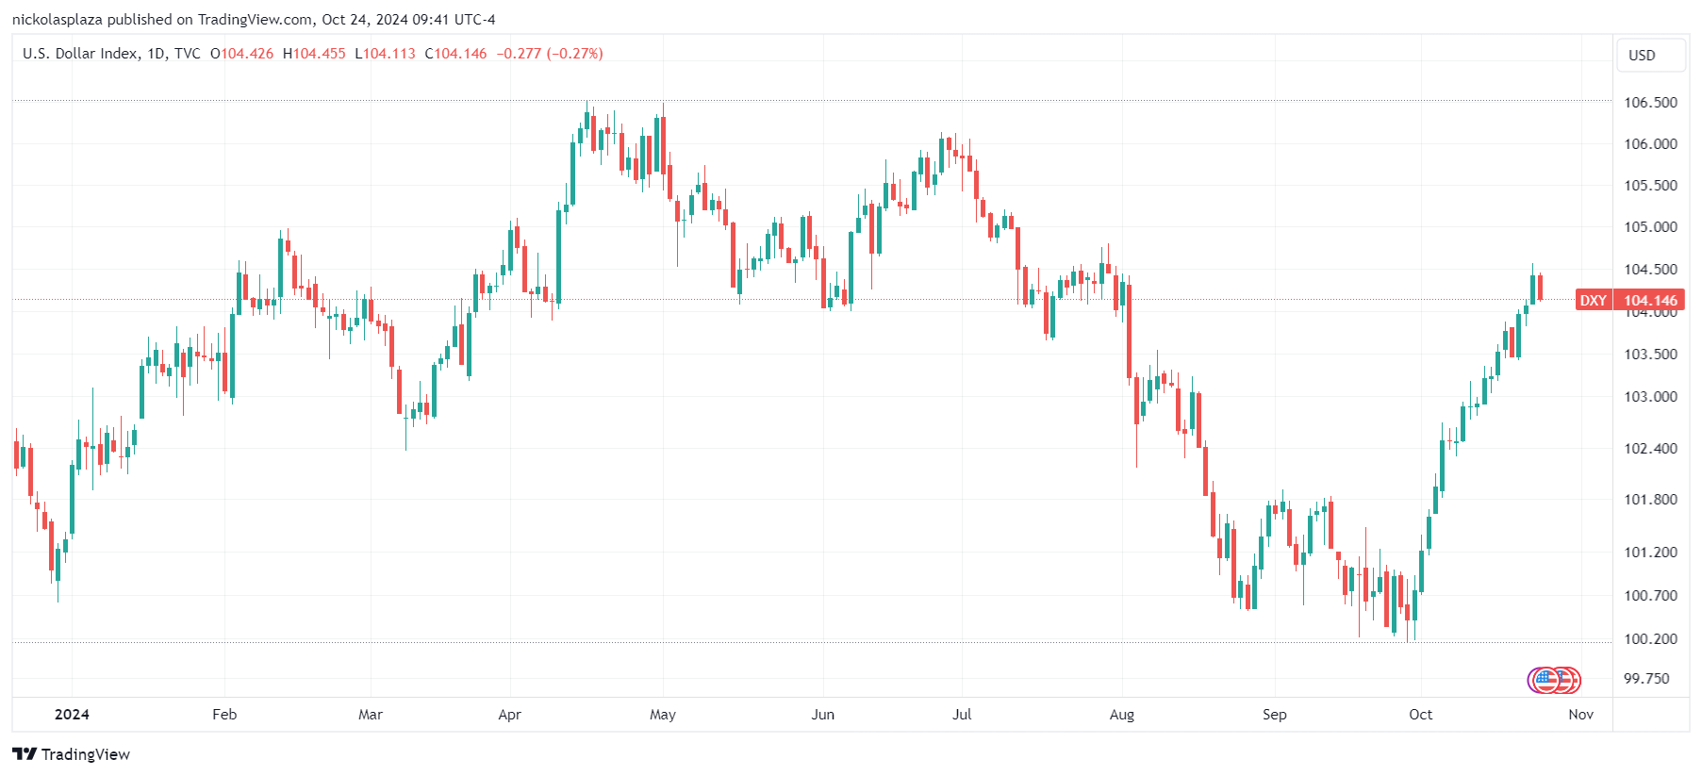Click the 2024 label on time axis
Screen dimensions: 1702x776
[72, 715]
